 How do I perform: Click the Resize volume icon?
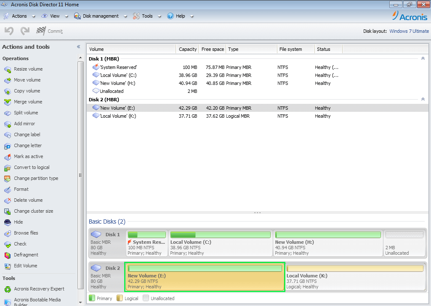[x=8, y=69]
